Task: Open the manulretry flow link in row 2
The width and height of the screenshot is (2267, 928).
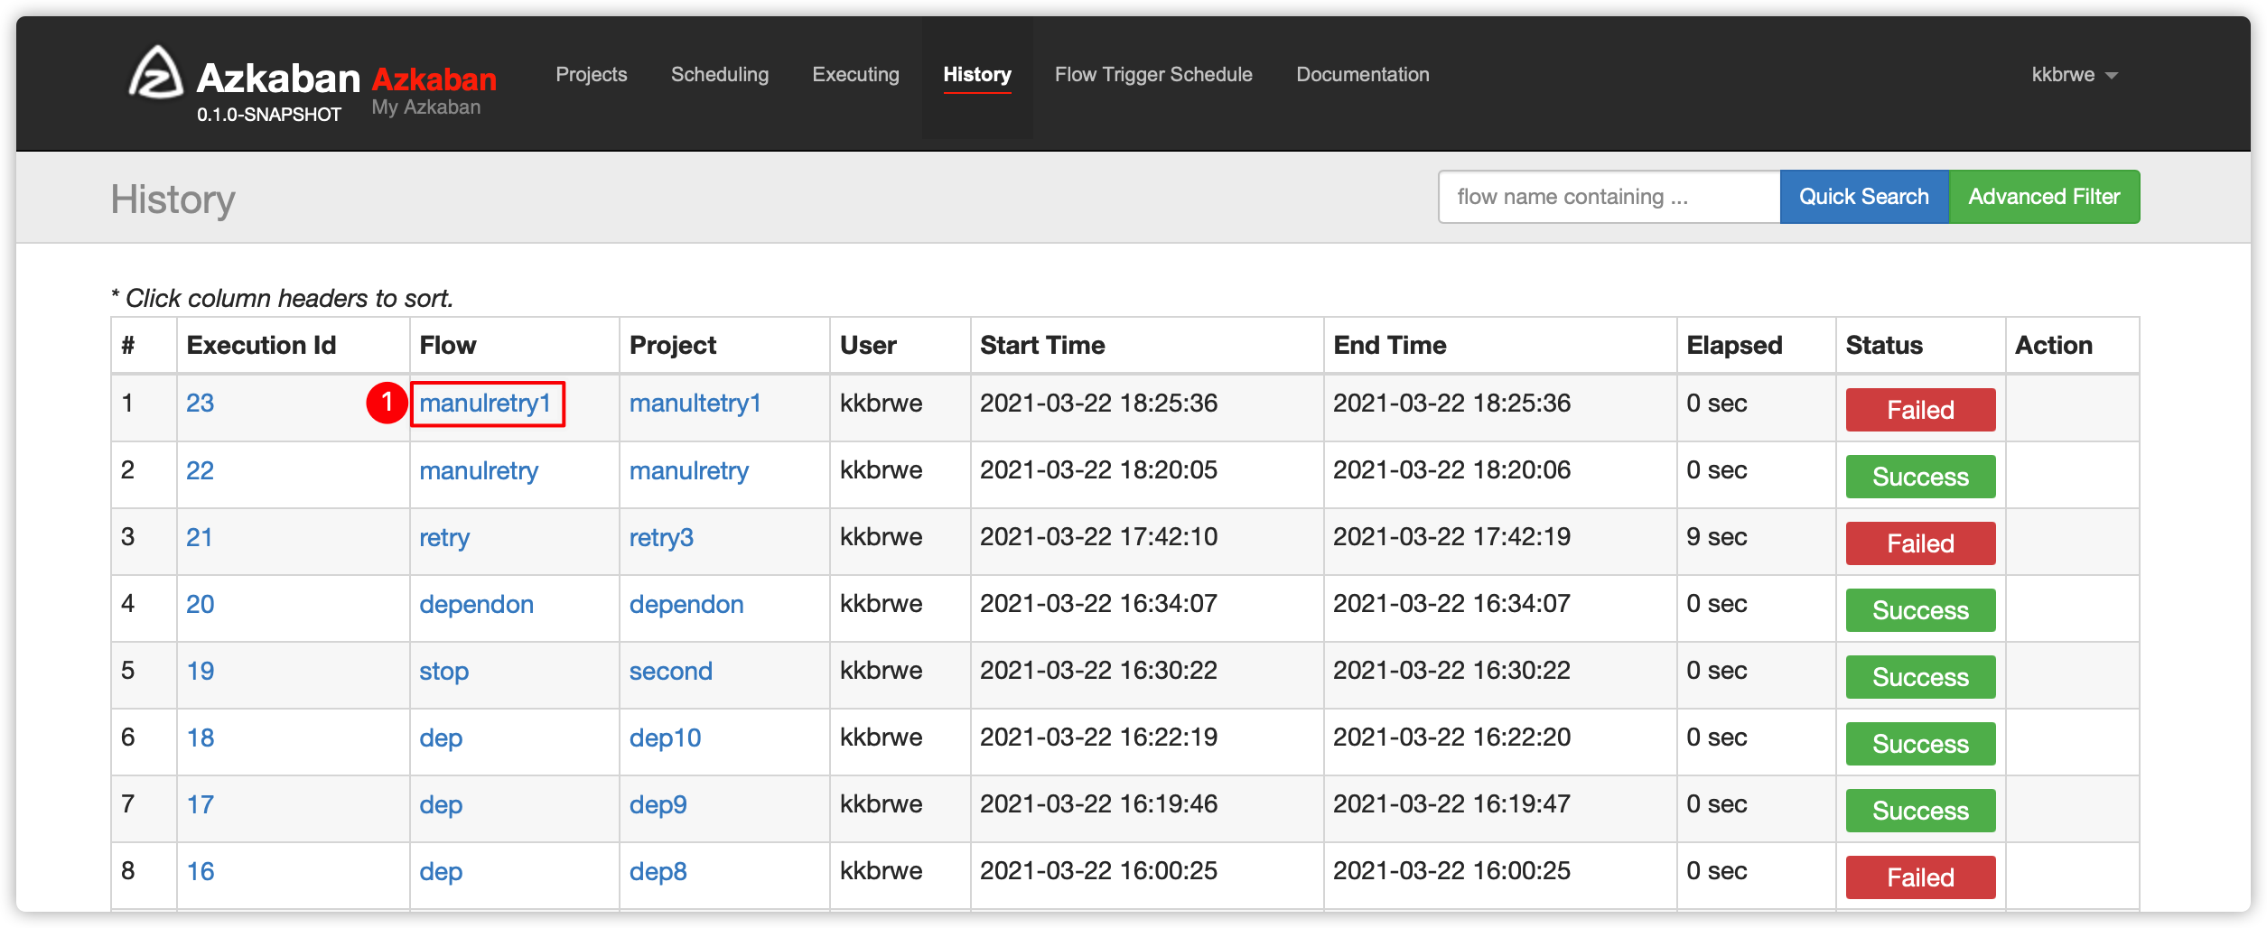Action: click(x=479, y=470)
